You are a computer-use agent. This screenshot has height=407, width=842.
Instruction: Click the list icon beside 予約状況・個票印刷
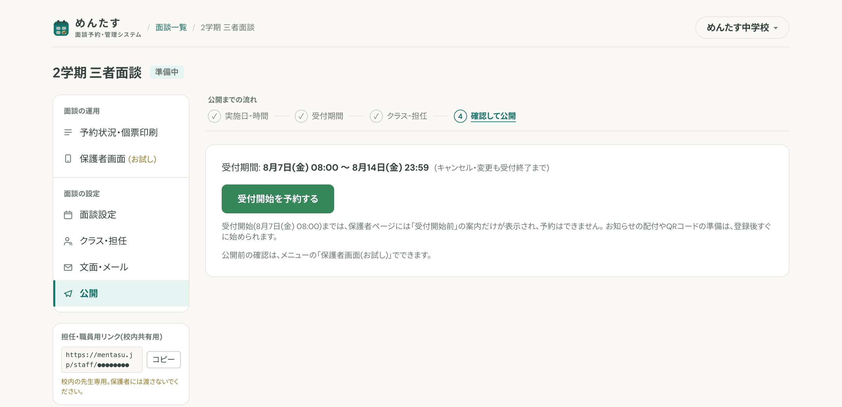[68, 132]
